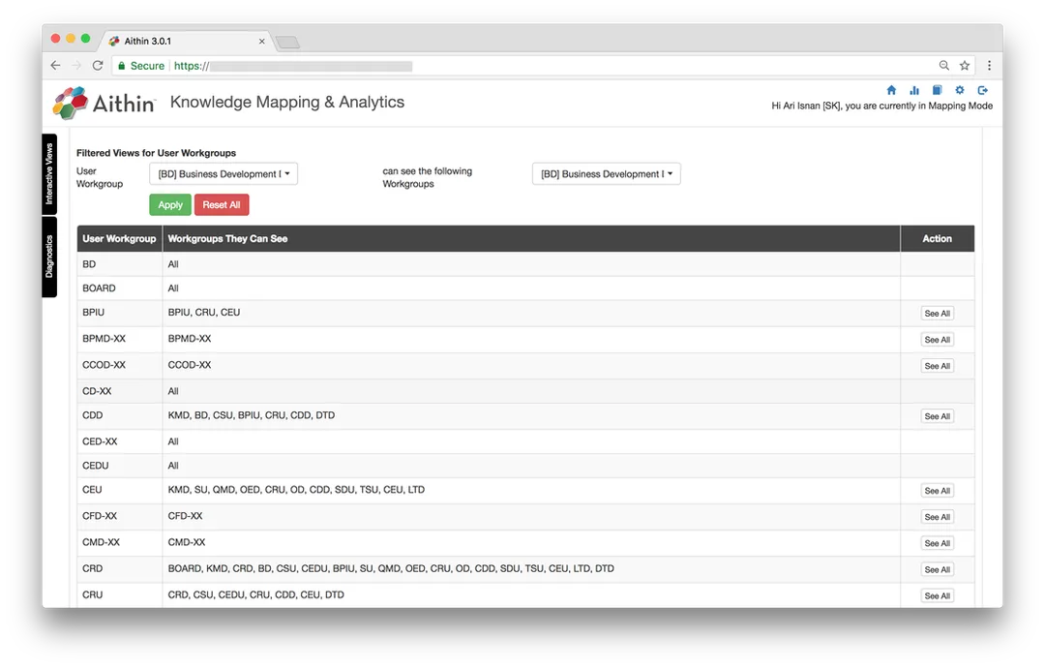Bookmark page with star icon
1045x668 pixels.
click(965, 65)
